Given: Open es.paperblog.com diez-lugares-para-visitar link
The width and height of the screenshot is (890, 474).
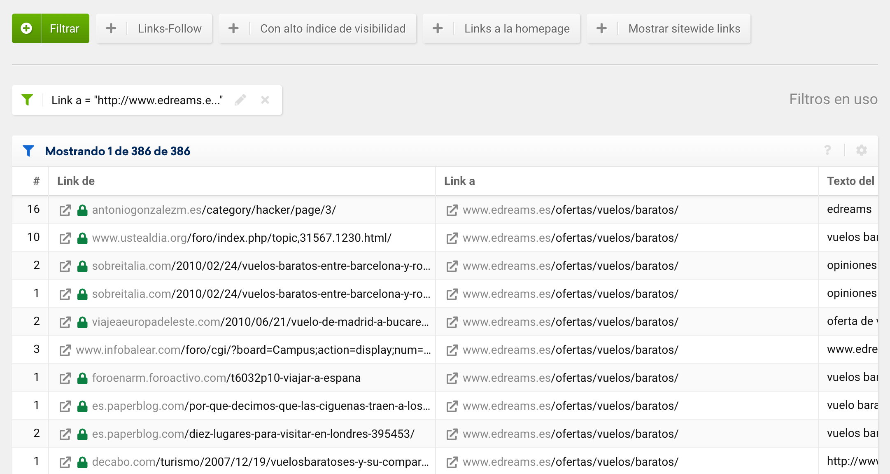Looking at the screenshot, I should pyautogui.click(x=253, y=434).
